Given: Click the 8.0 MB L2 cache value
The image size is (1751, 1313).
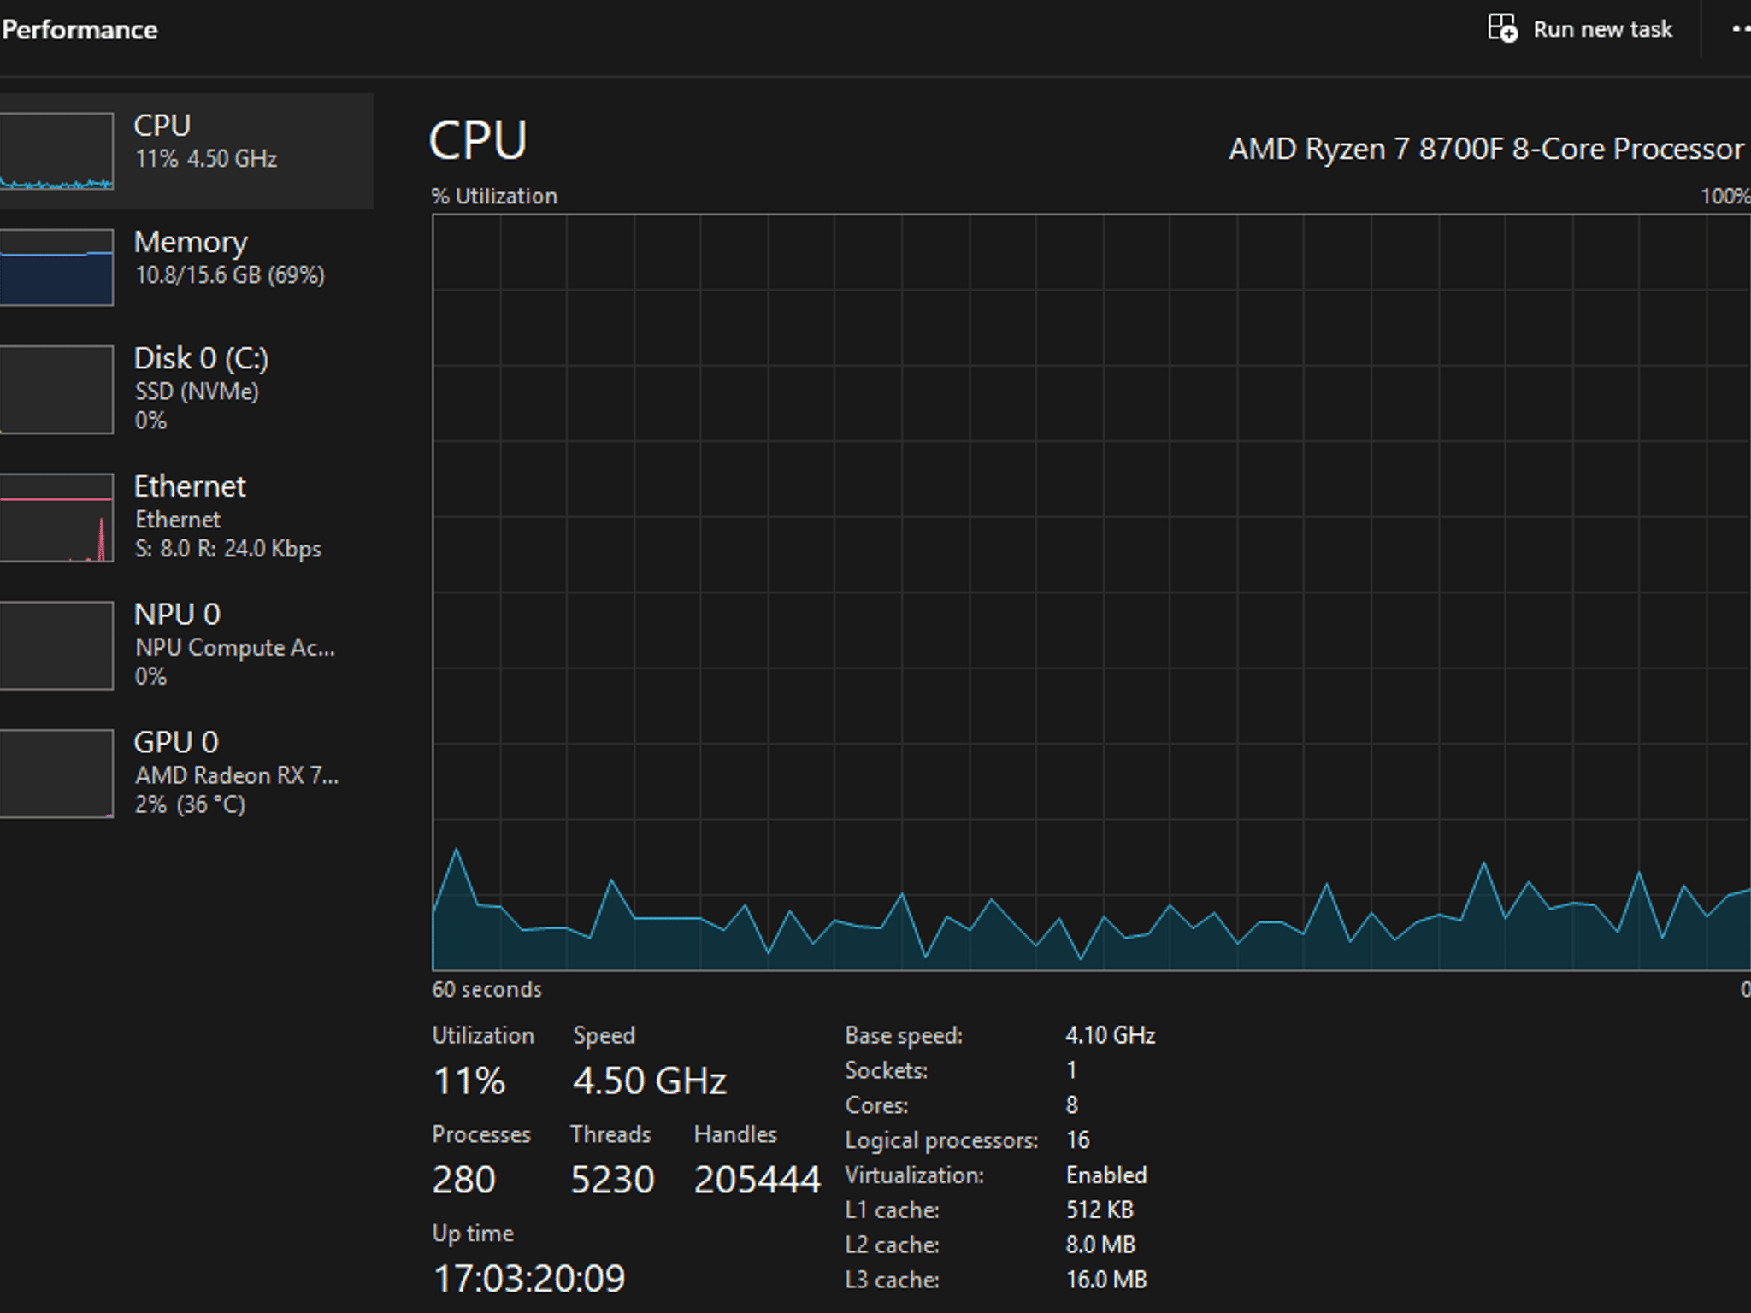Looking at the screenshot, I should tap(1100, 1245).
